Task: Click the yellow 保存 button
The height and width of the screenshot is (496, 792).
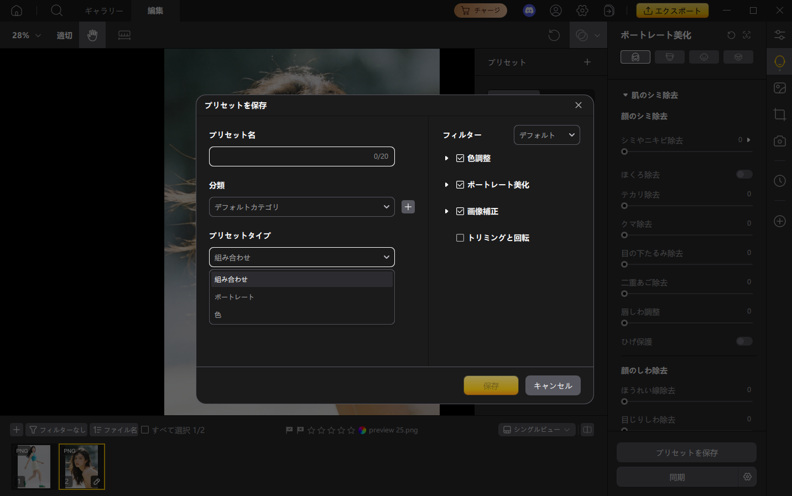Action: (491, 385)
